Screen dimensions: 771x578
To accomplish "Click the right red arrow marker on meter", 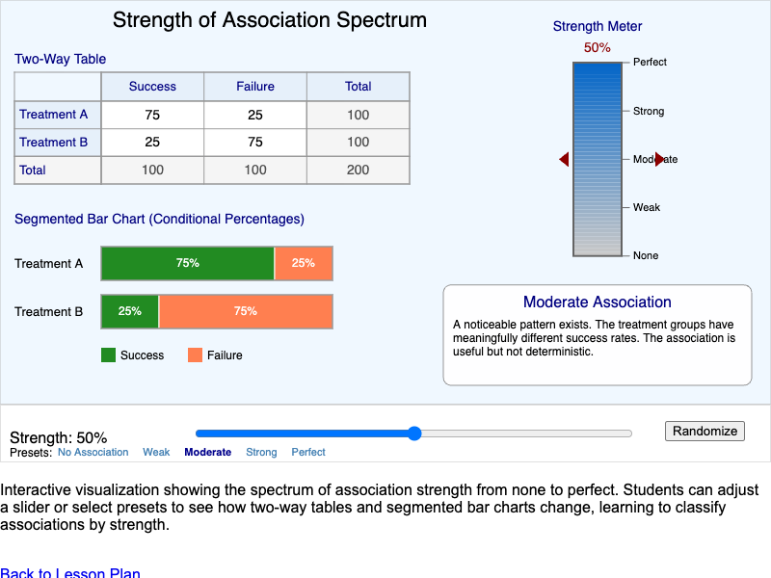I will [x=655, y=160].
